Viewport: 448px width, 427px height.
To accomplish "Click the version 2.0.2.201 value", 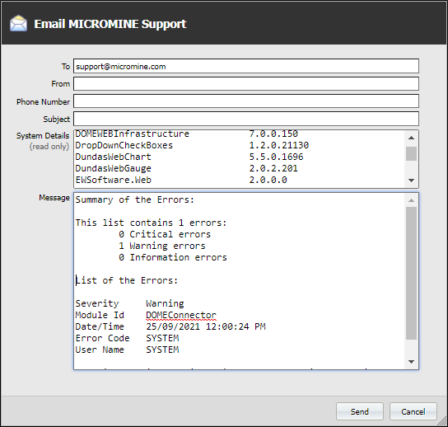I will [273, 168].
